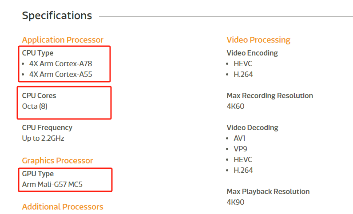Select the Application Processor heading

[x=63, y=40]
